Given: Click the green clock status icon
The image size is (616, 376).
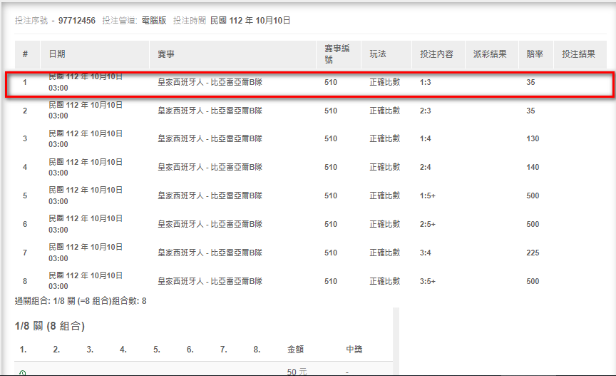Looking at the screenshot, I should tap(22, 372).
